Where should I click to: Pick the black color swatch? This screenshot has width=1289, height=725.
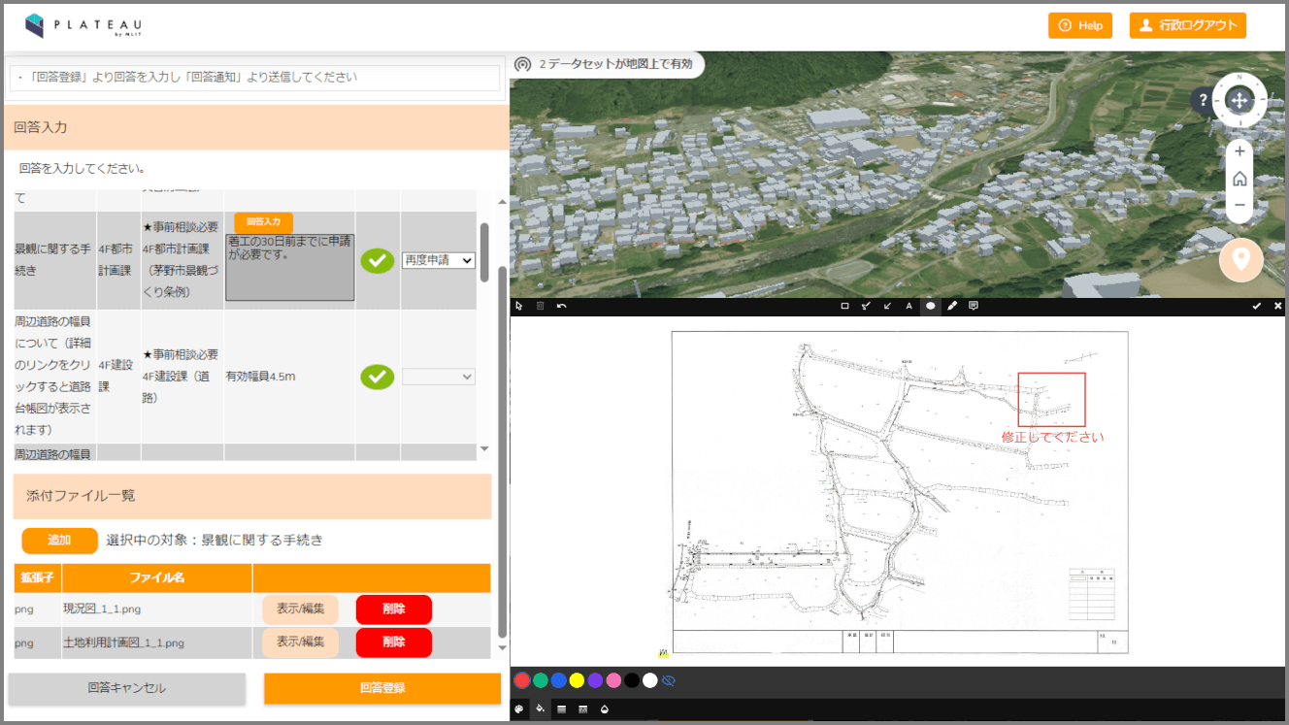[x=632, y=680]
